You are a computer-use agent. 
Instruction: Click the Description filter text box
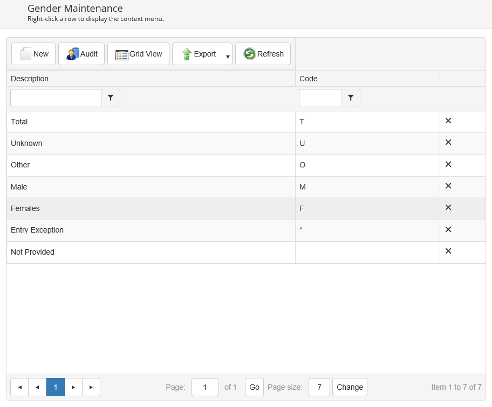(56, 98)
